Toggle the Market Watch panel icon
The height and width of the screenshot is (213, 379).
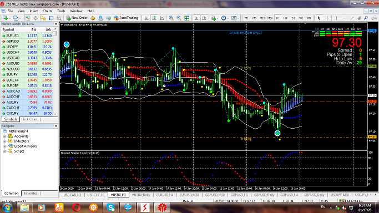[x=28, y=18]
